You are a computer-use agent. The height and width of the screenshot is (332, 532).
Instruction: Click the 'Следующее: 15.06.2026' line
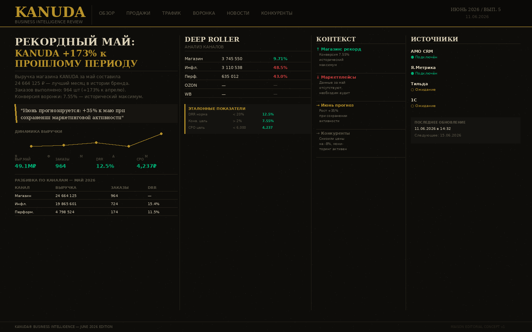pyautogui.click(x=438, y=135)
